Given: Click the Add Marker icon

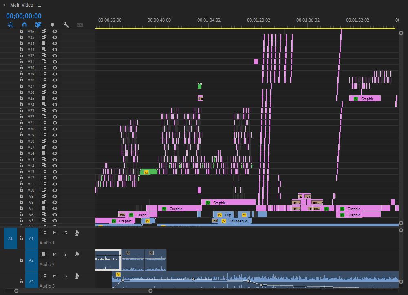Looking at the screenshot, I should [52, 25].
